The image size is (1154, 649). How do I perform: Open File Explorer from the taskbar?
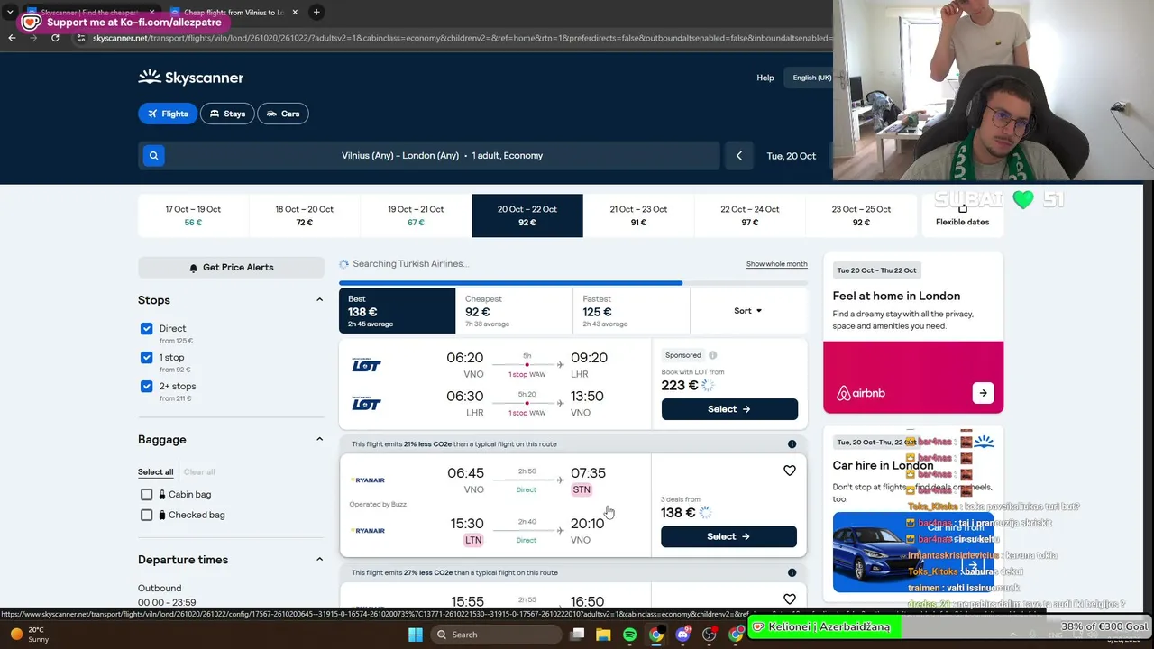[603, 635]
